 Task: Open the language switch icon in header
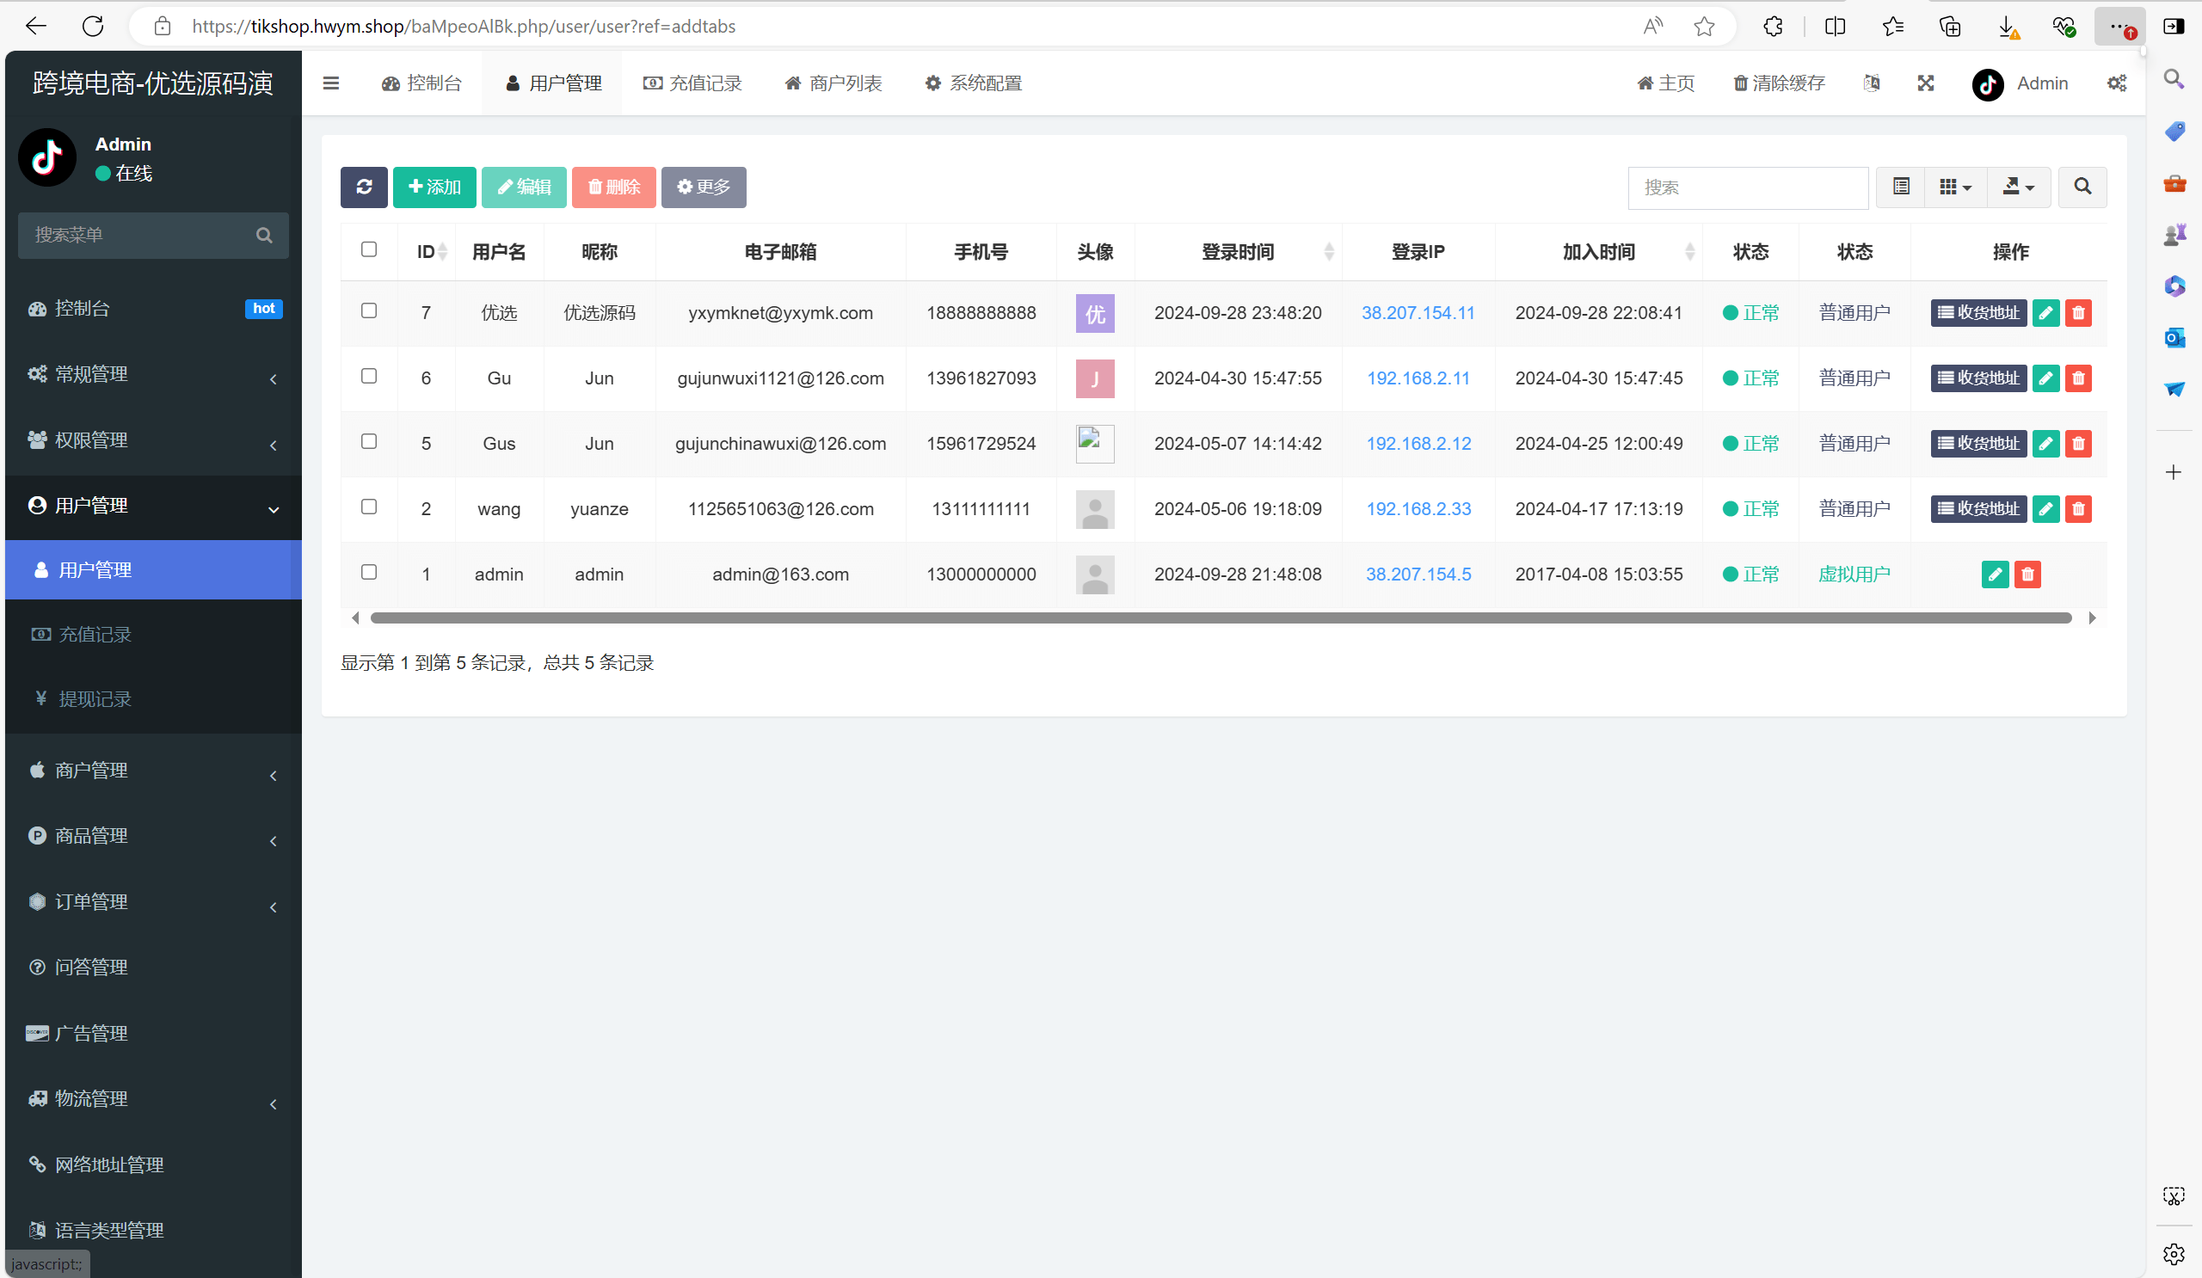click(x=1872, y=83)
